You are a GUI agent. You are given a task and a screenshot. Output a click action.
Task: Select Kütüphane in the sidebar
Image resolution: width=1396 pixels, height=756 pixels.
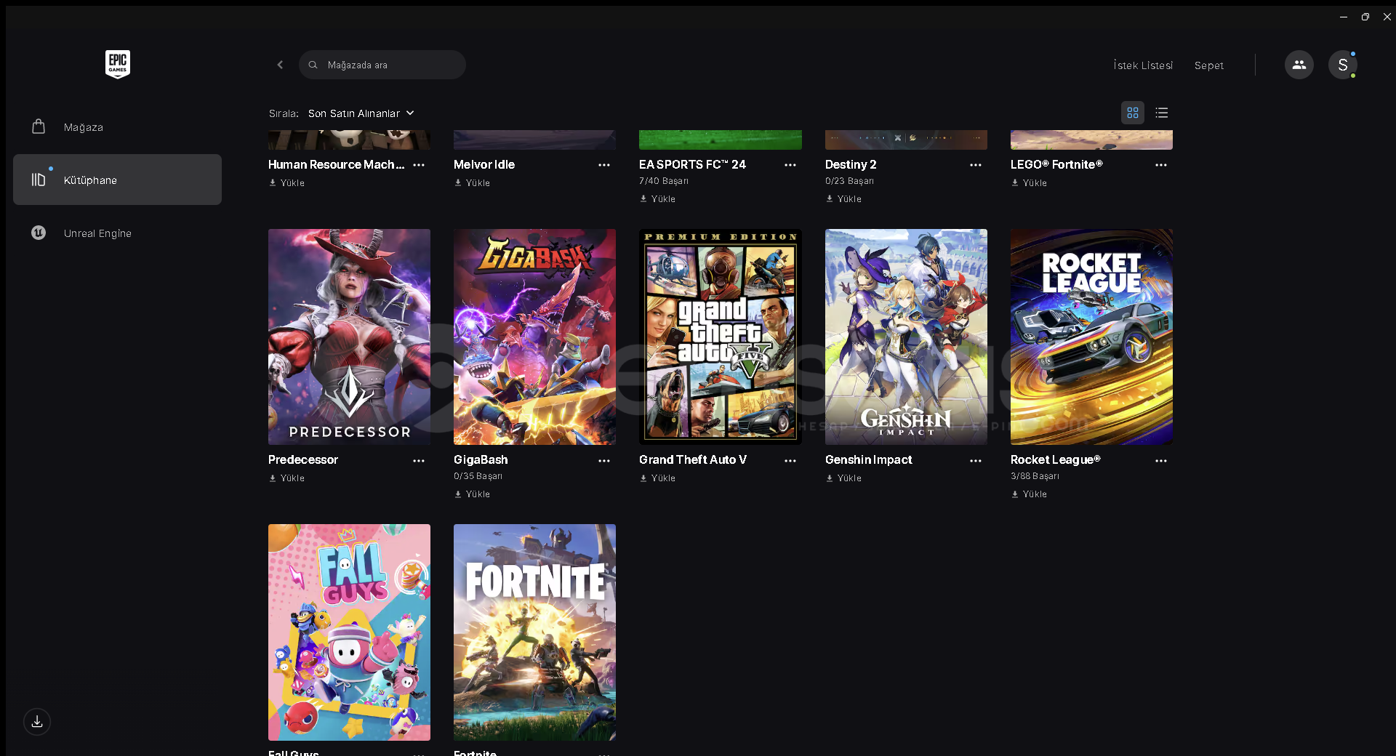(x=117, y=180)
